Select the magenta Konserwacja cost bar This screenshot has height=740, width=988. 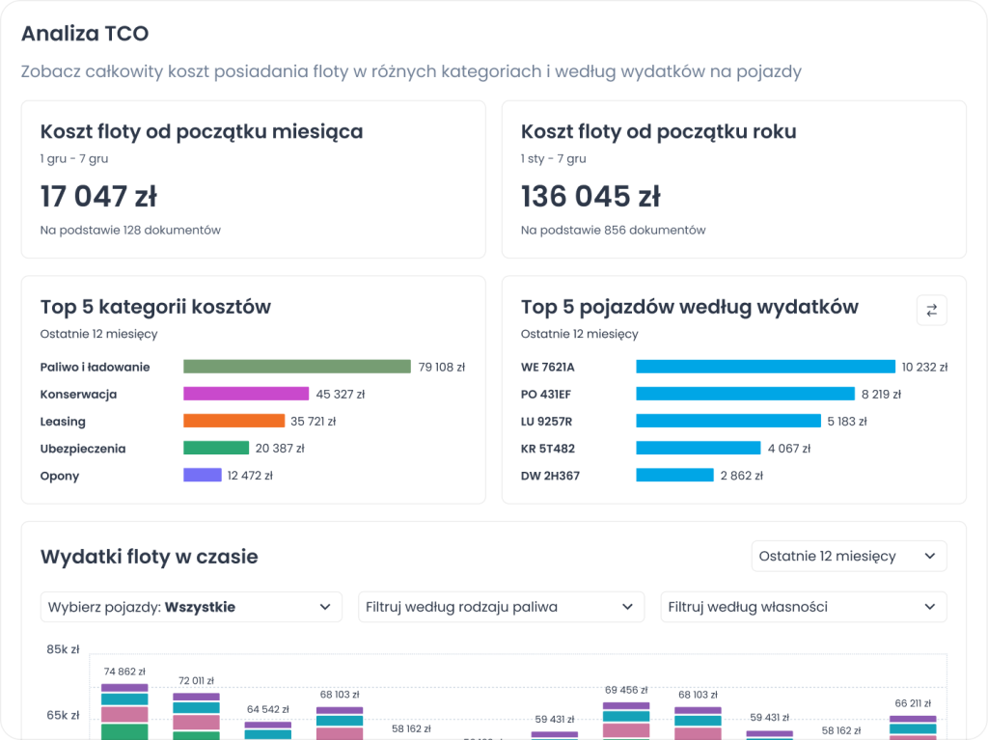[x=245, y=394]
